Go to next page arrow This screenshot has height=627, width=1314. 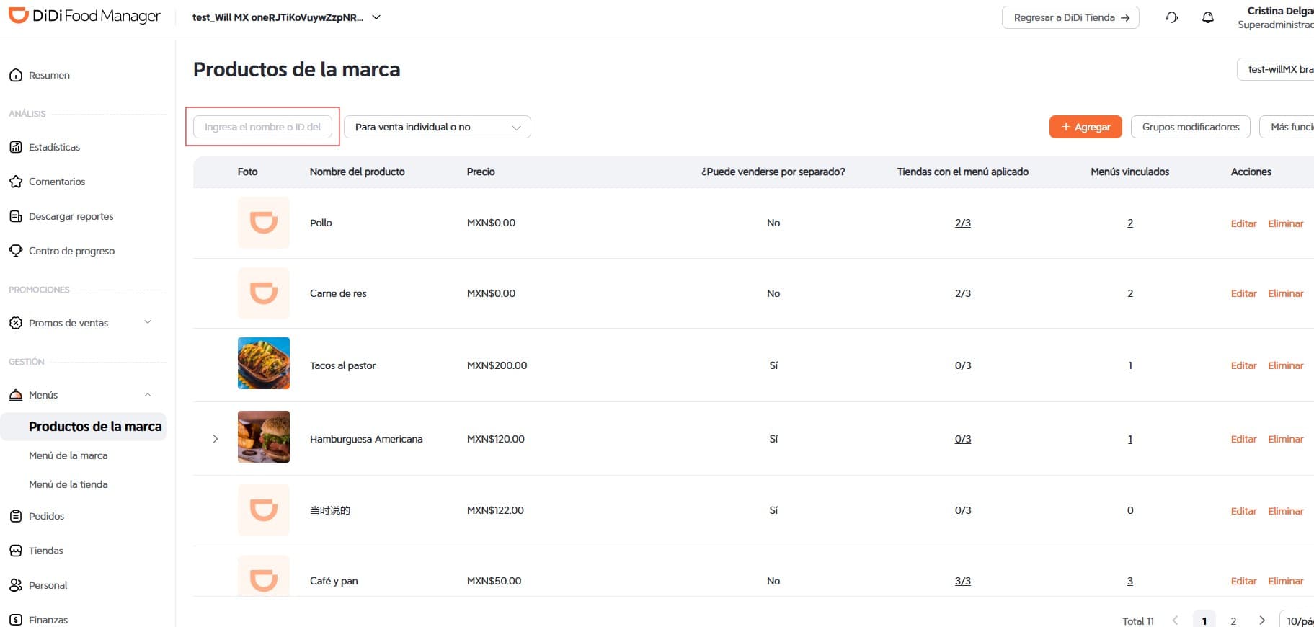click(x=1261, y=621)
